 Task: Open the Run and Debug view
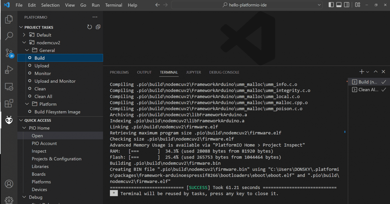pos(9,70)
